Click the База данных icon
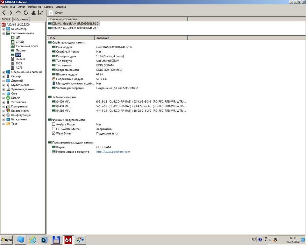 coord(8,119)
